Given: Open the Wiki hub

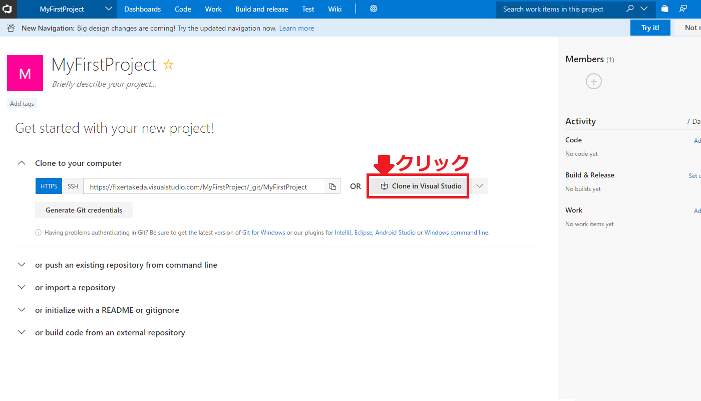Looking at the screenshot, I should pos(335,9).
